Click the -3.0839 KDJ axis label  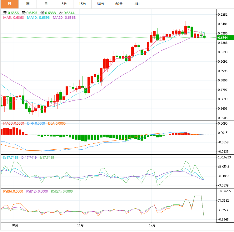pyautogui.click(x=223, y=185)
